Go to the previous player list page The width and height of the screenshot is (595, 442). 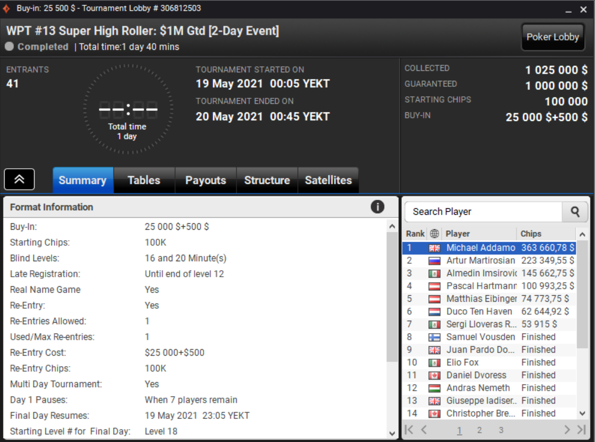pos(424,430)
